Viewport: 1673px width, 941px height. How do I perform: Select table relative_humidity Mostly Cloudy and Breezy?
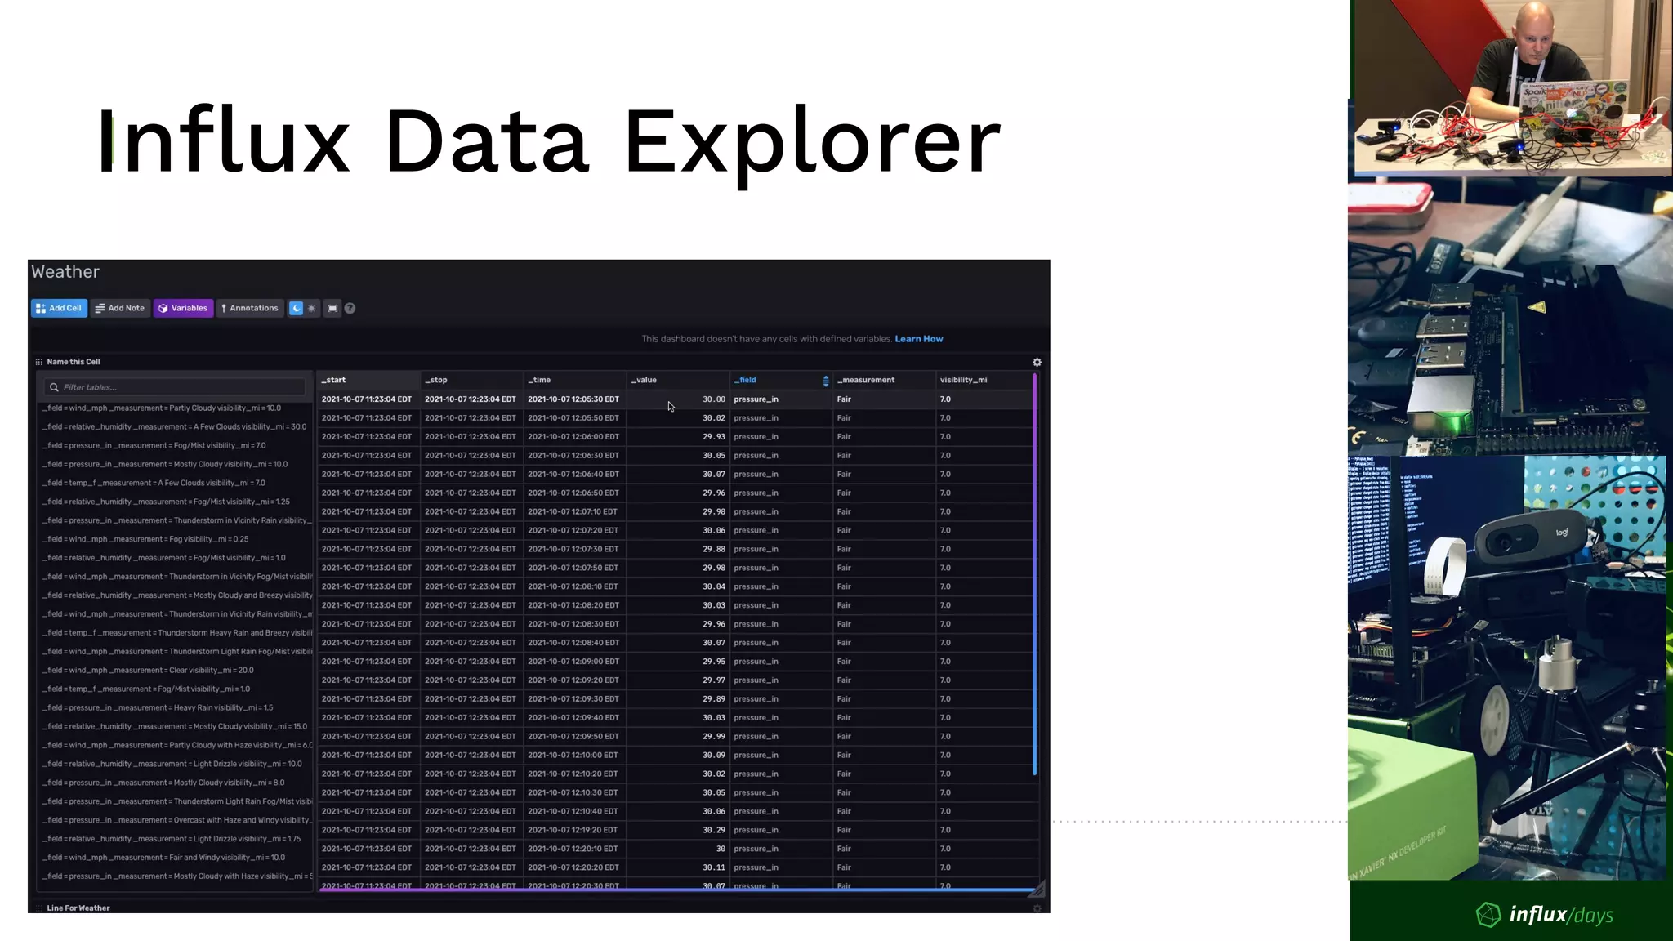pyautogui.click(x=177, y=595)
